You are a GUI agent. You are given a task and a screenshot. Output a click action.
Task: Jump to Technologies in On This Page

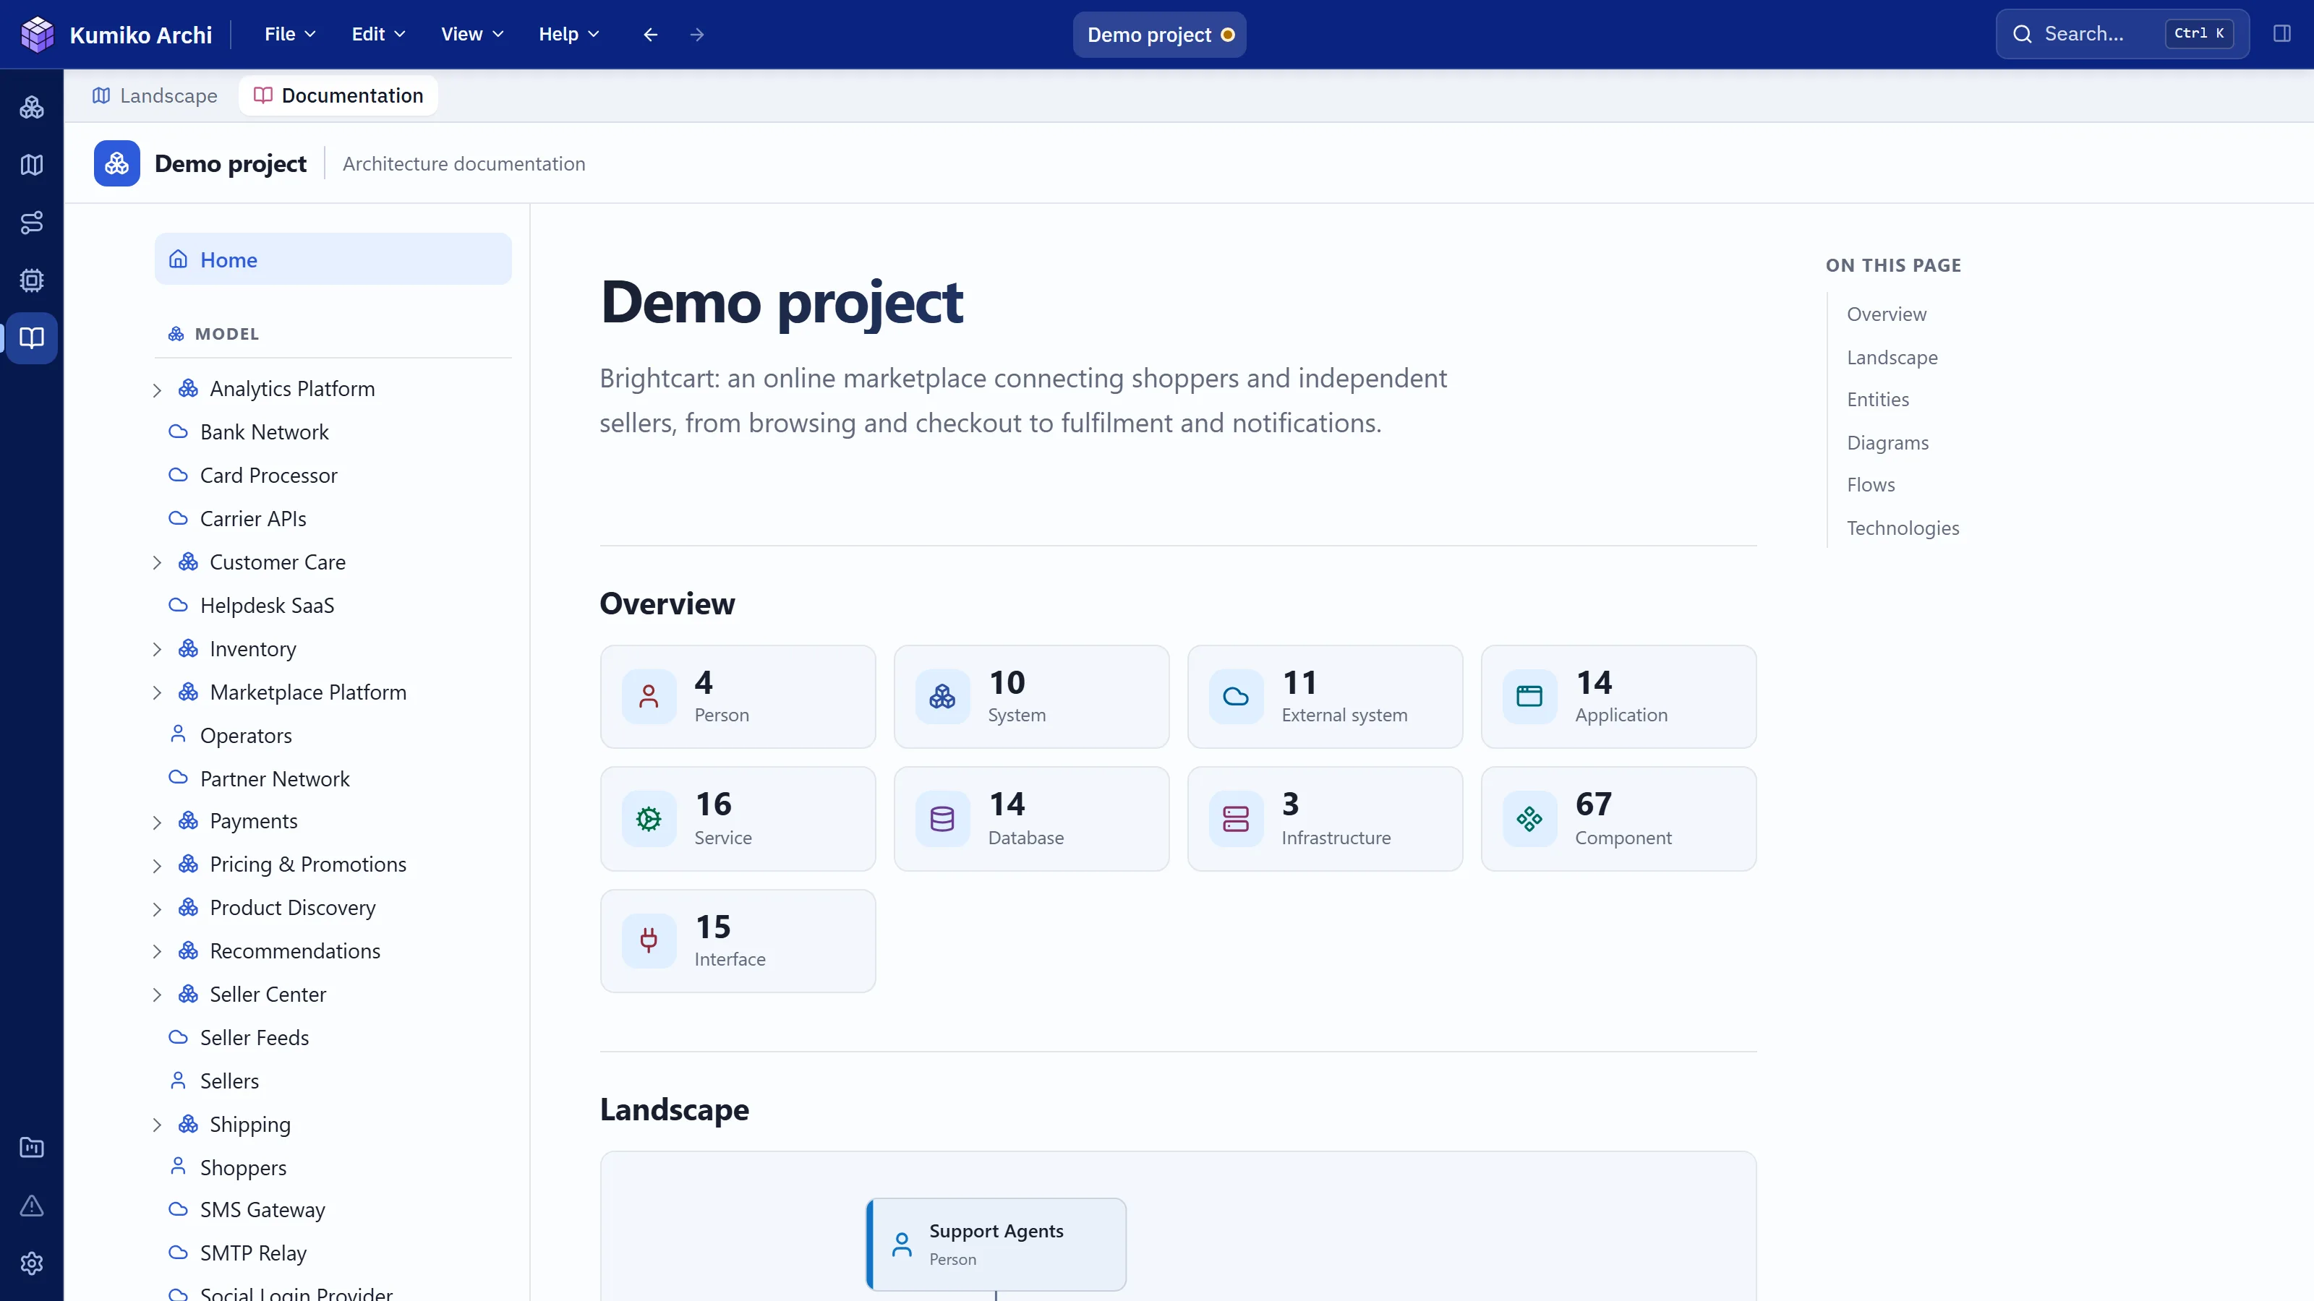[x=1903, y=528]
